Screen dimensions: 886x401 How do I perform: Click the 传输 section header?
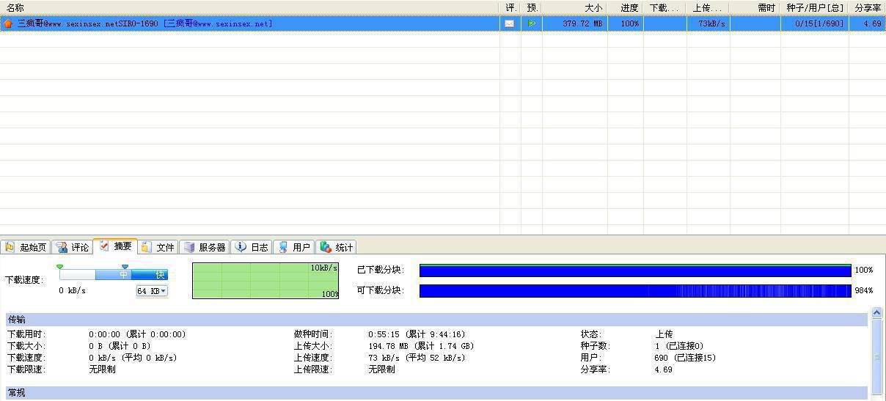coord(436,320)
